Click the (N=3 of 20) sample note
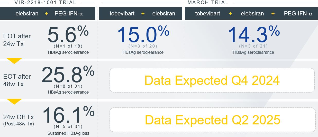318x137 pixels. (143, 46)
